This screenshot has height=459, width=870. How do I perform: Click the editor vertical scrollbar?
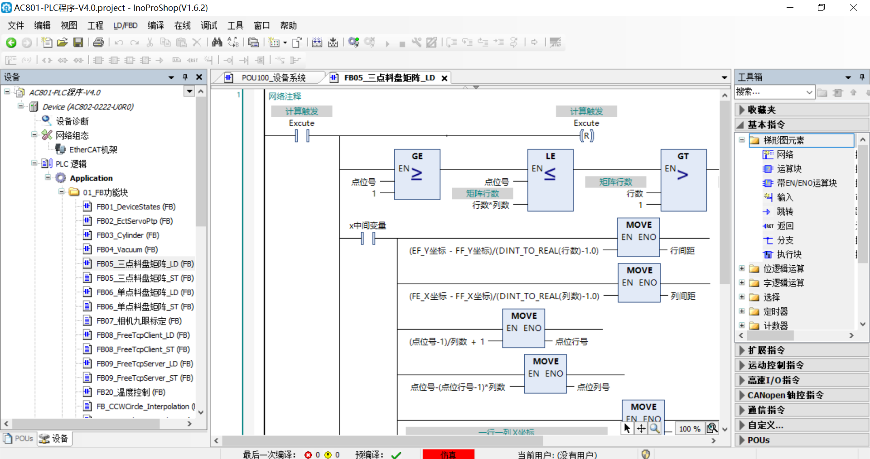(x=725, y=192)
